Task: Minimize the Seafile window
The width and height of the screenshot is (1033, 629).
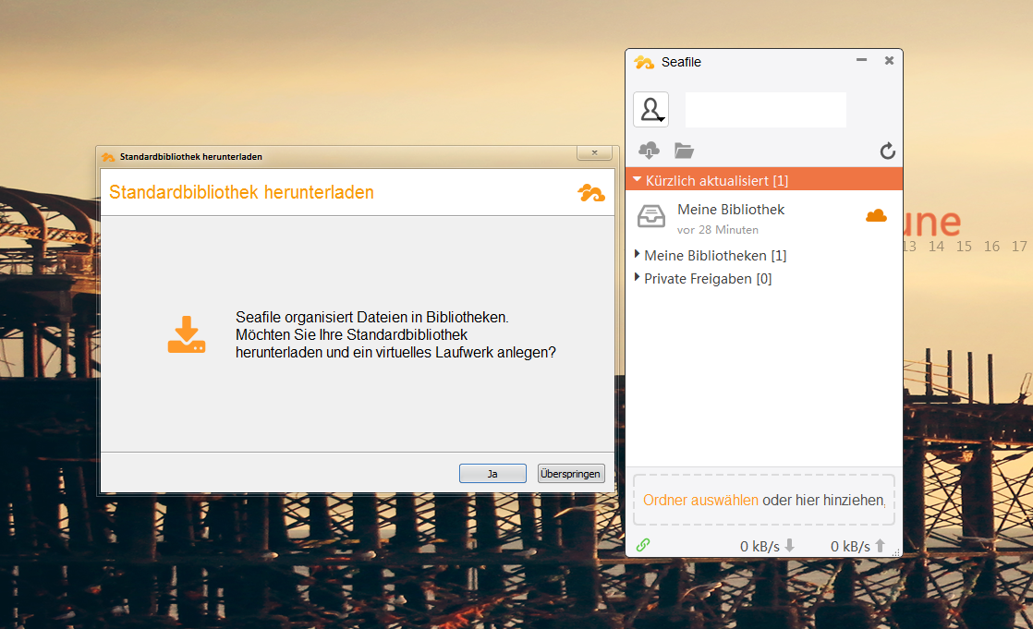Action: pyautogui.click(x=861, y=60)
